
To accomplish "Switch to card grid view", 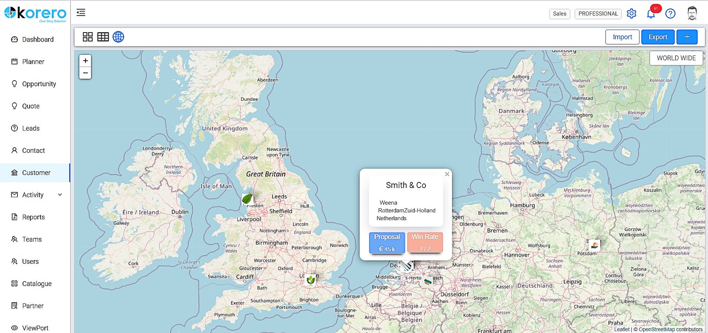I will click(88, 37).
